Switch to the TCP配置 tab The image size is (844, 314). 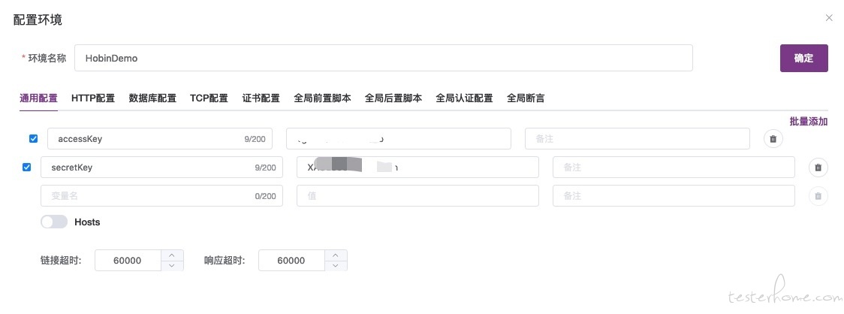(x=209, y=98)
